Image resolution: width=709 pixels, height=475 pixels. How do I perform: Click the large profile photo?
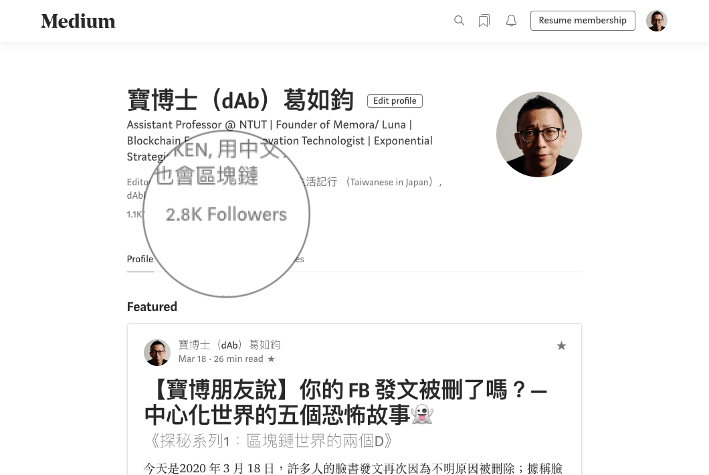point(539,134)
